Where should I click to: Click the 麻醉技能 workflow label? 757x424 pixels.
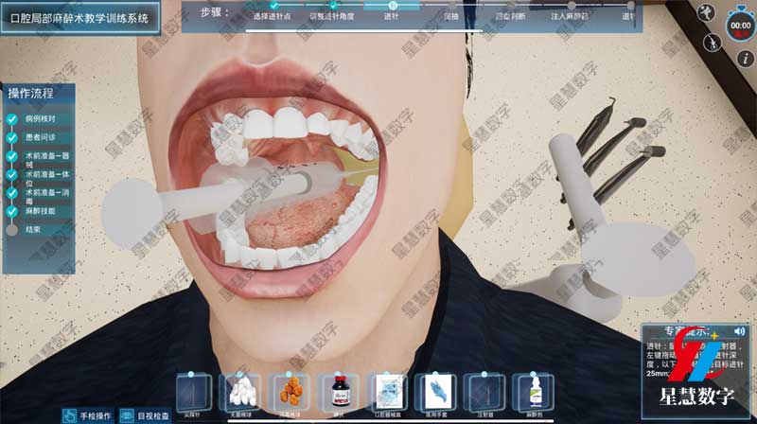[x=41, y=211]
